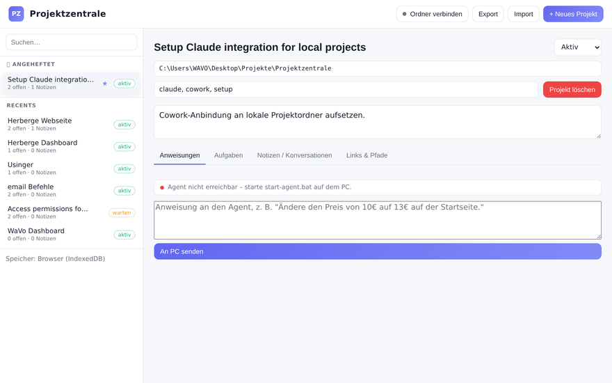Image resolution: width=612 pixels, height=383 pixels.
Task: Click the aktiv badge on the pinned project
Action: [x=124, y=84]
